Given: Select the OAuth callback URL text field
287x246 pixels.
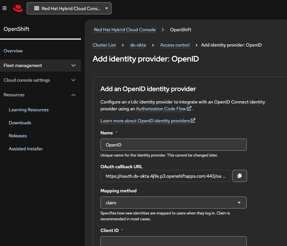Looking at the screenshot, I should tap(165, 176).
